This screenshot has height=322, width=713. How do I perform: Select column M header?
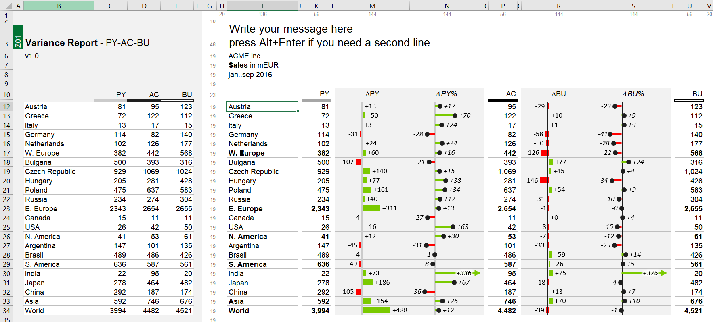[372, 6]
